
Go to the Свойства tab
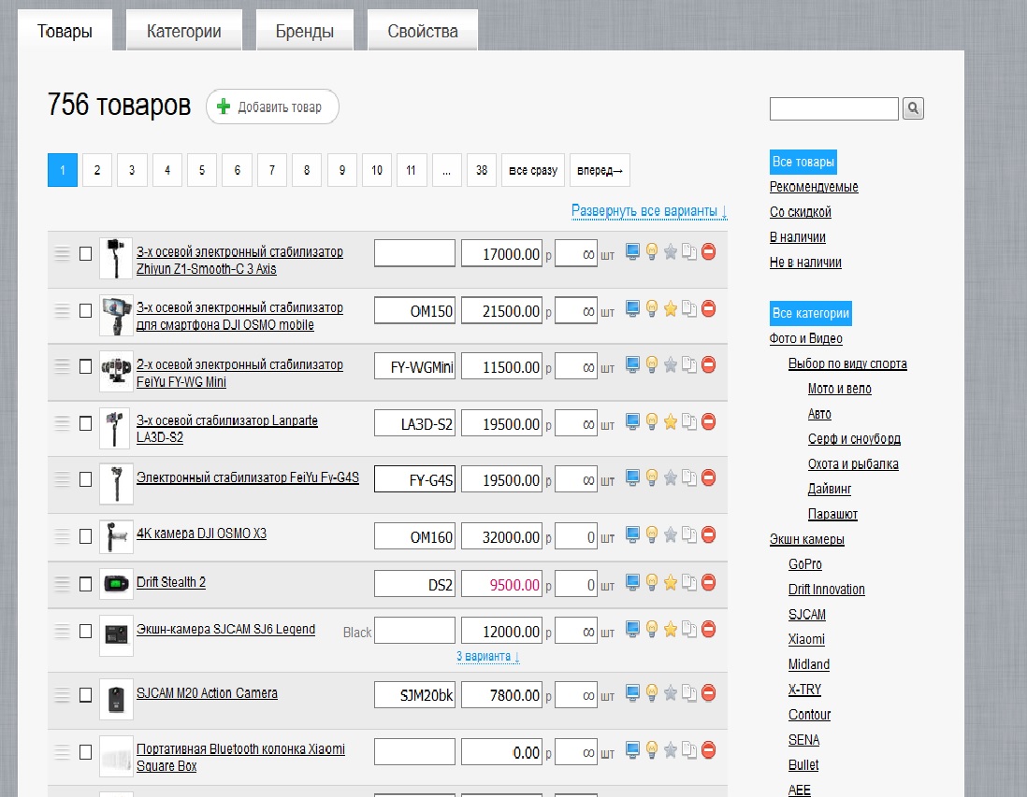(423, 31)
